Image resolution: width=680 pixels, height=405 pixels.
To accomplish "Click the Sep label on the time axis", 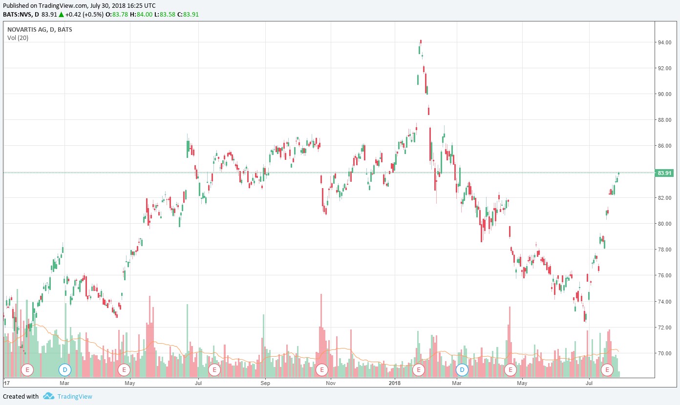I will click(x=265, y=383).
